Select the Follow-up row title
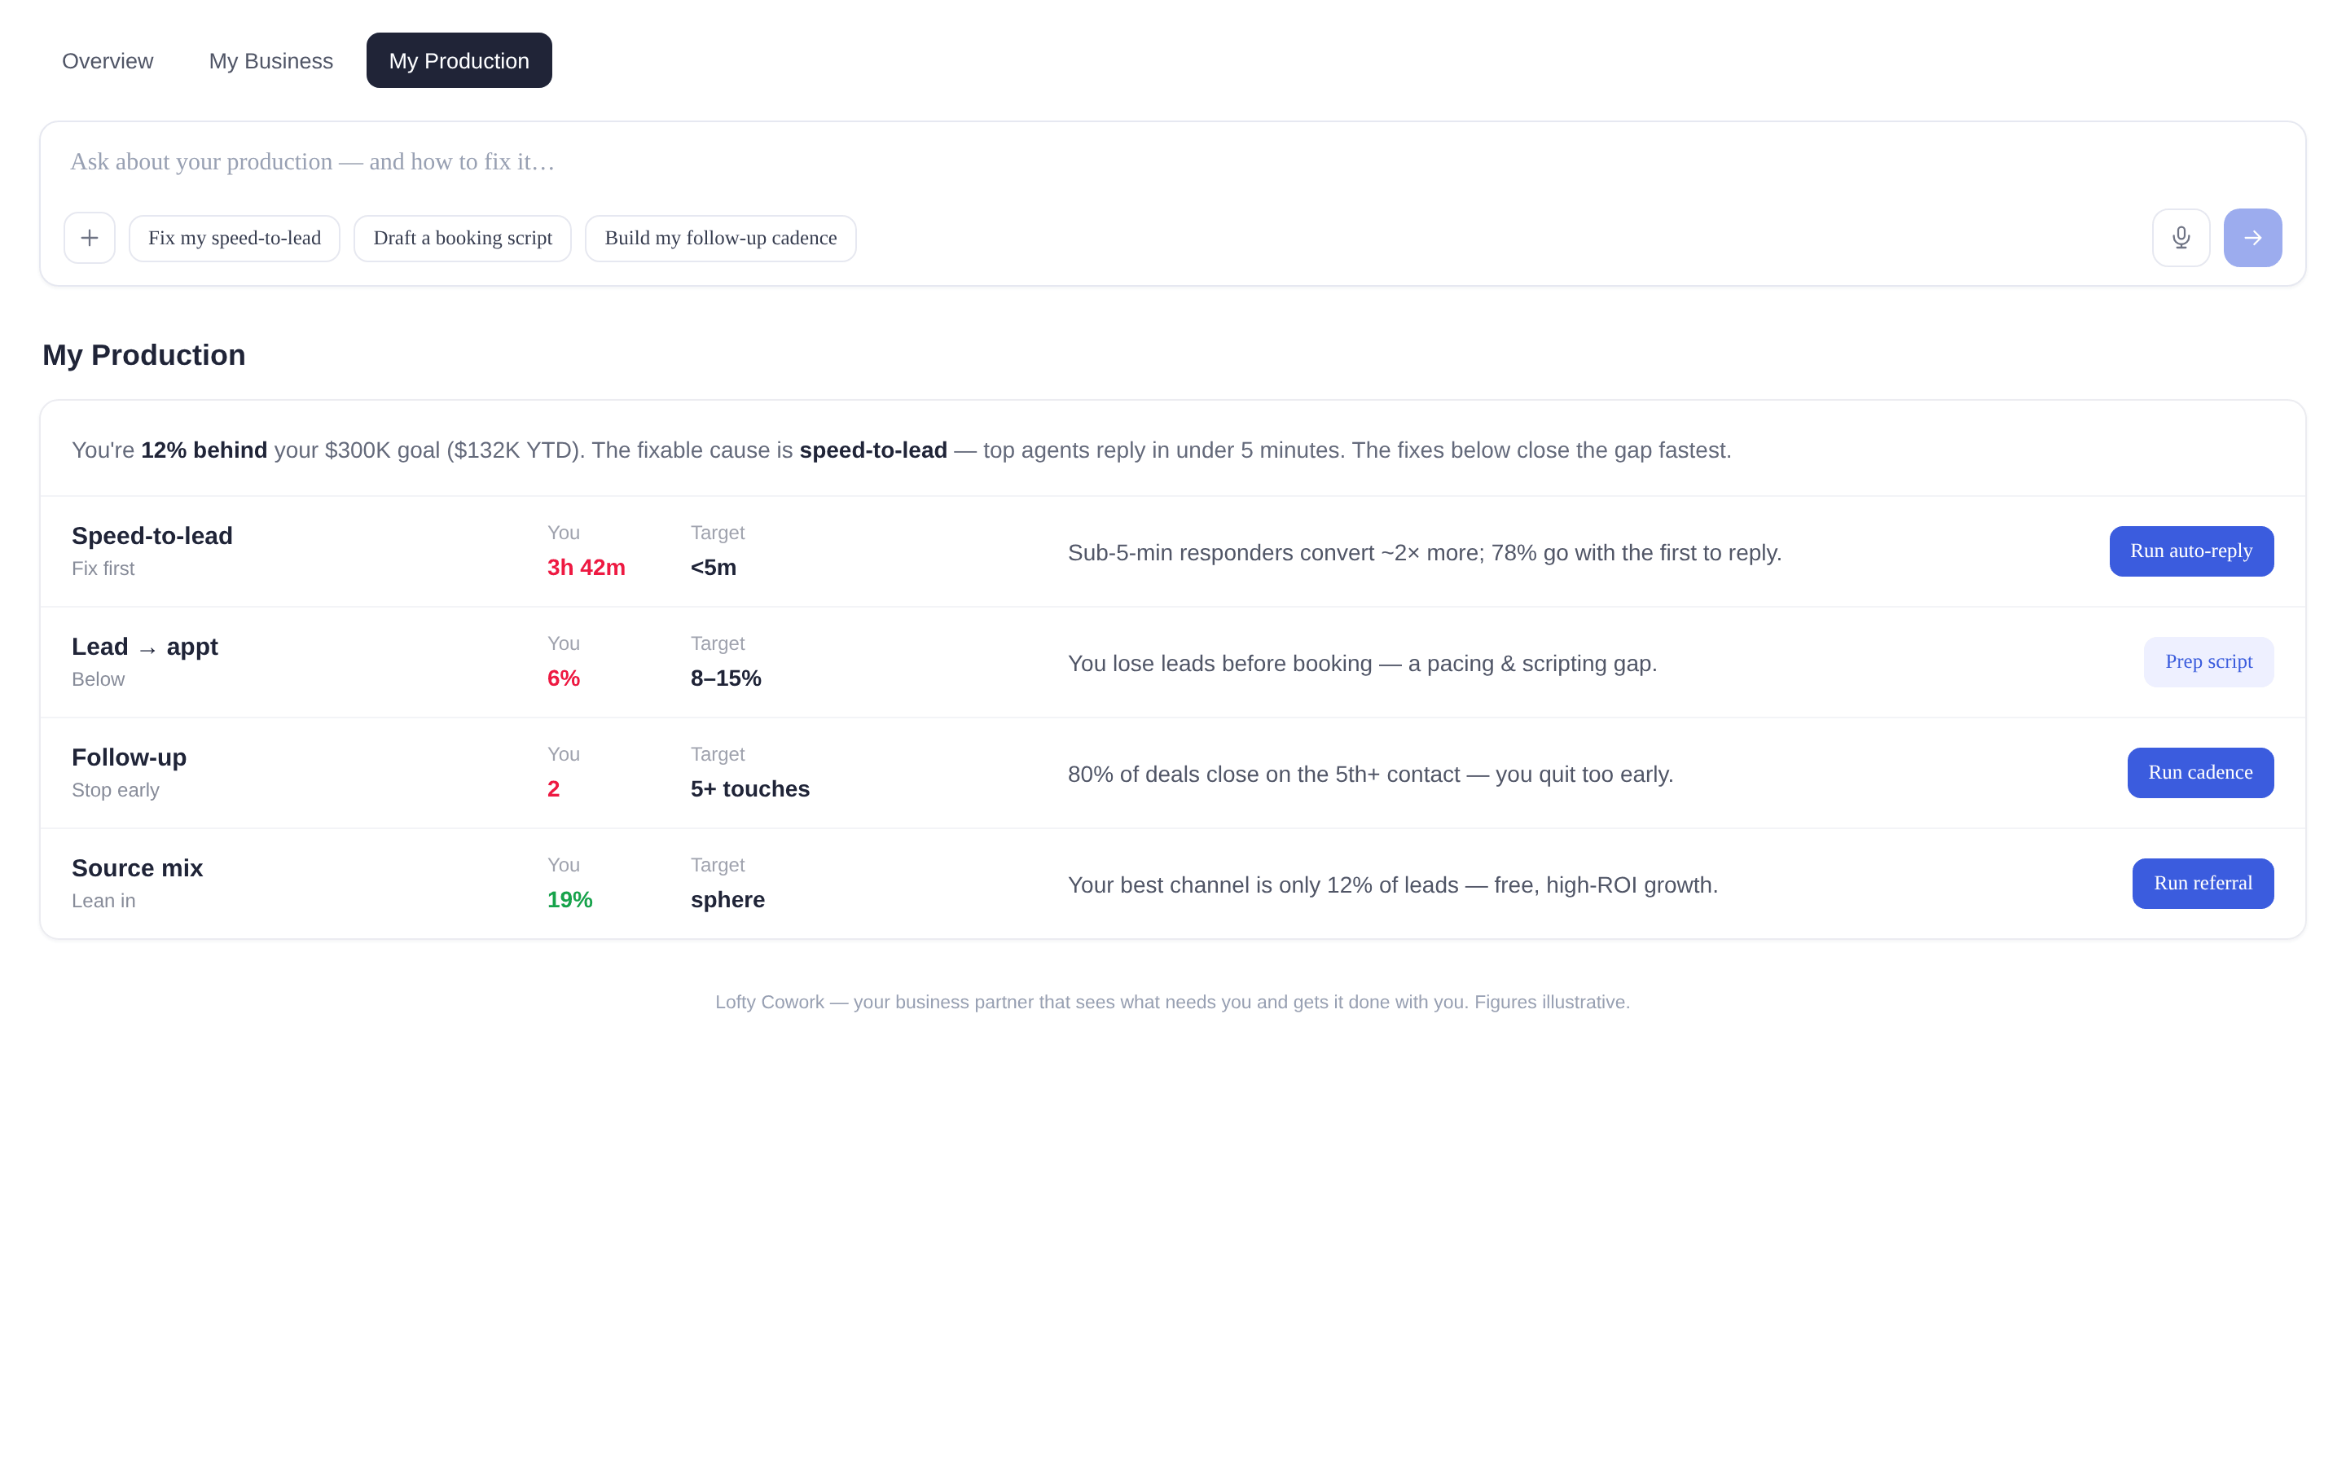The width and height of the screenshot is (2346, 1466). coord(129,757)
